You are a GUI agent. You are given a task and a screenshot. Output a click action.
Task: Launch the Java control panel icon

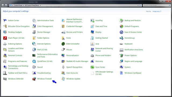[92, 44]
